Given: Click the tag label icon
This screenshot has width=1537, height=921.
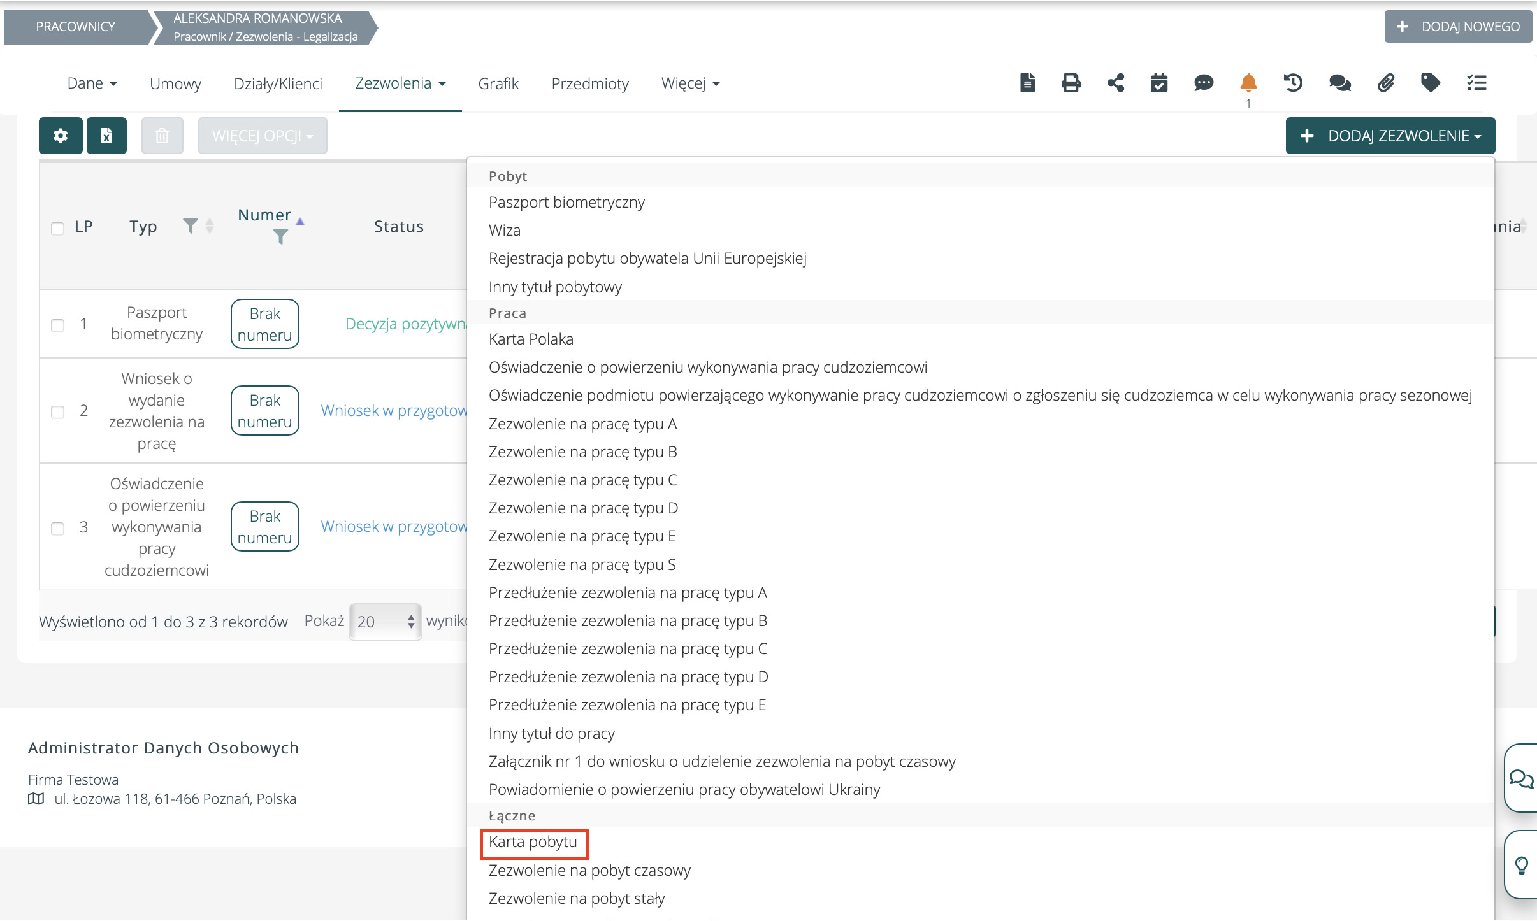Looking at the screenshot, I should (1430, 83).
